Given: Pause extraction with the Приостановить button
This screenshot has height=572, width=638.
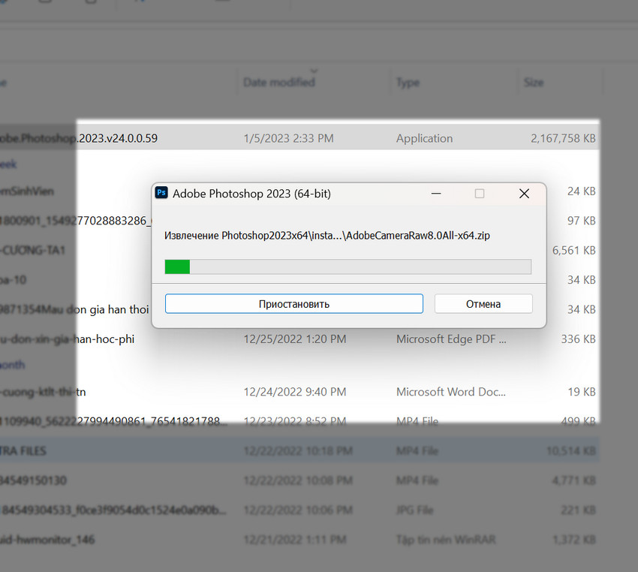Looking at the screenshot, I should [293, 304].
